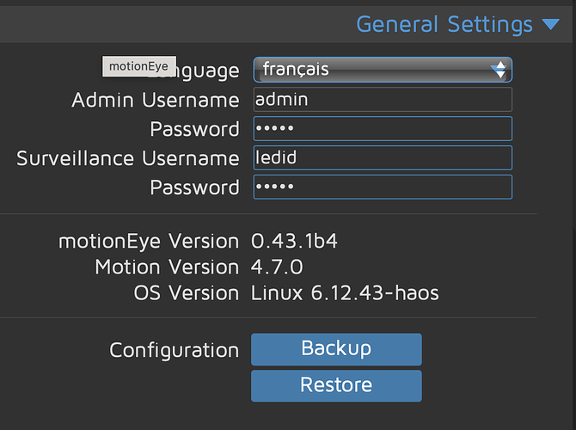
Task: Click the motionEye tooltip label
Action: tap(138, 66)
